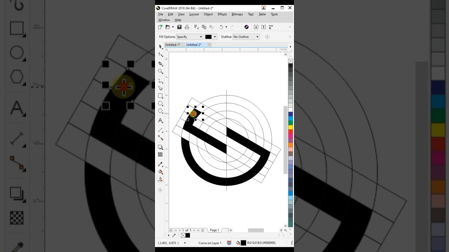Screen dimensions: 449x252
Task: Select the Freehand tool
Action: pos(160,81)
